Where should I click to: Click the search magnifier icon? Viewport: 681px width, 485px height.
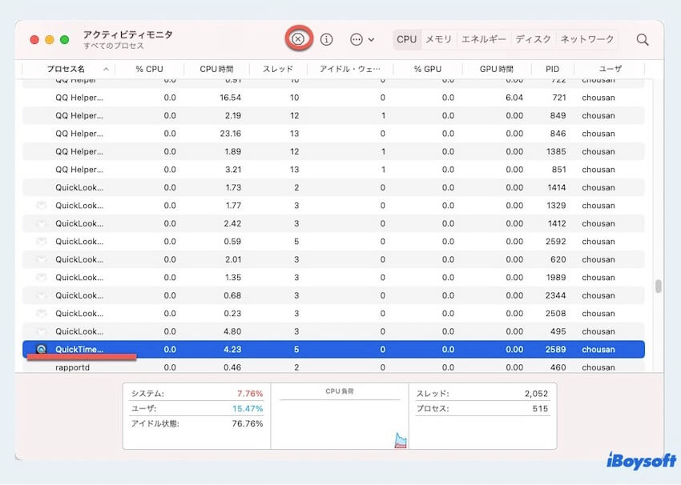(x=643, y=39)
